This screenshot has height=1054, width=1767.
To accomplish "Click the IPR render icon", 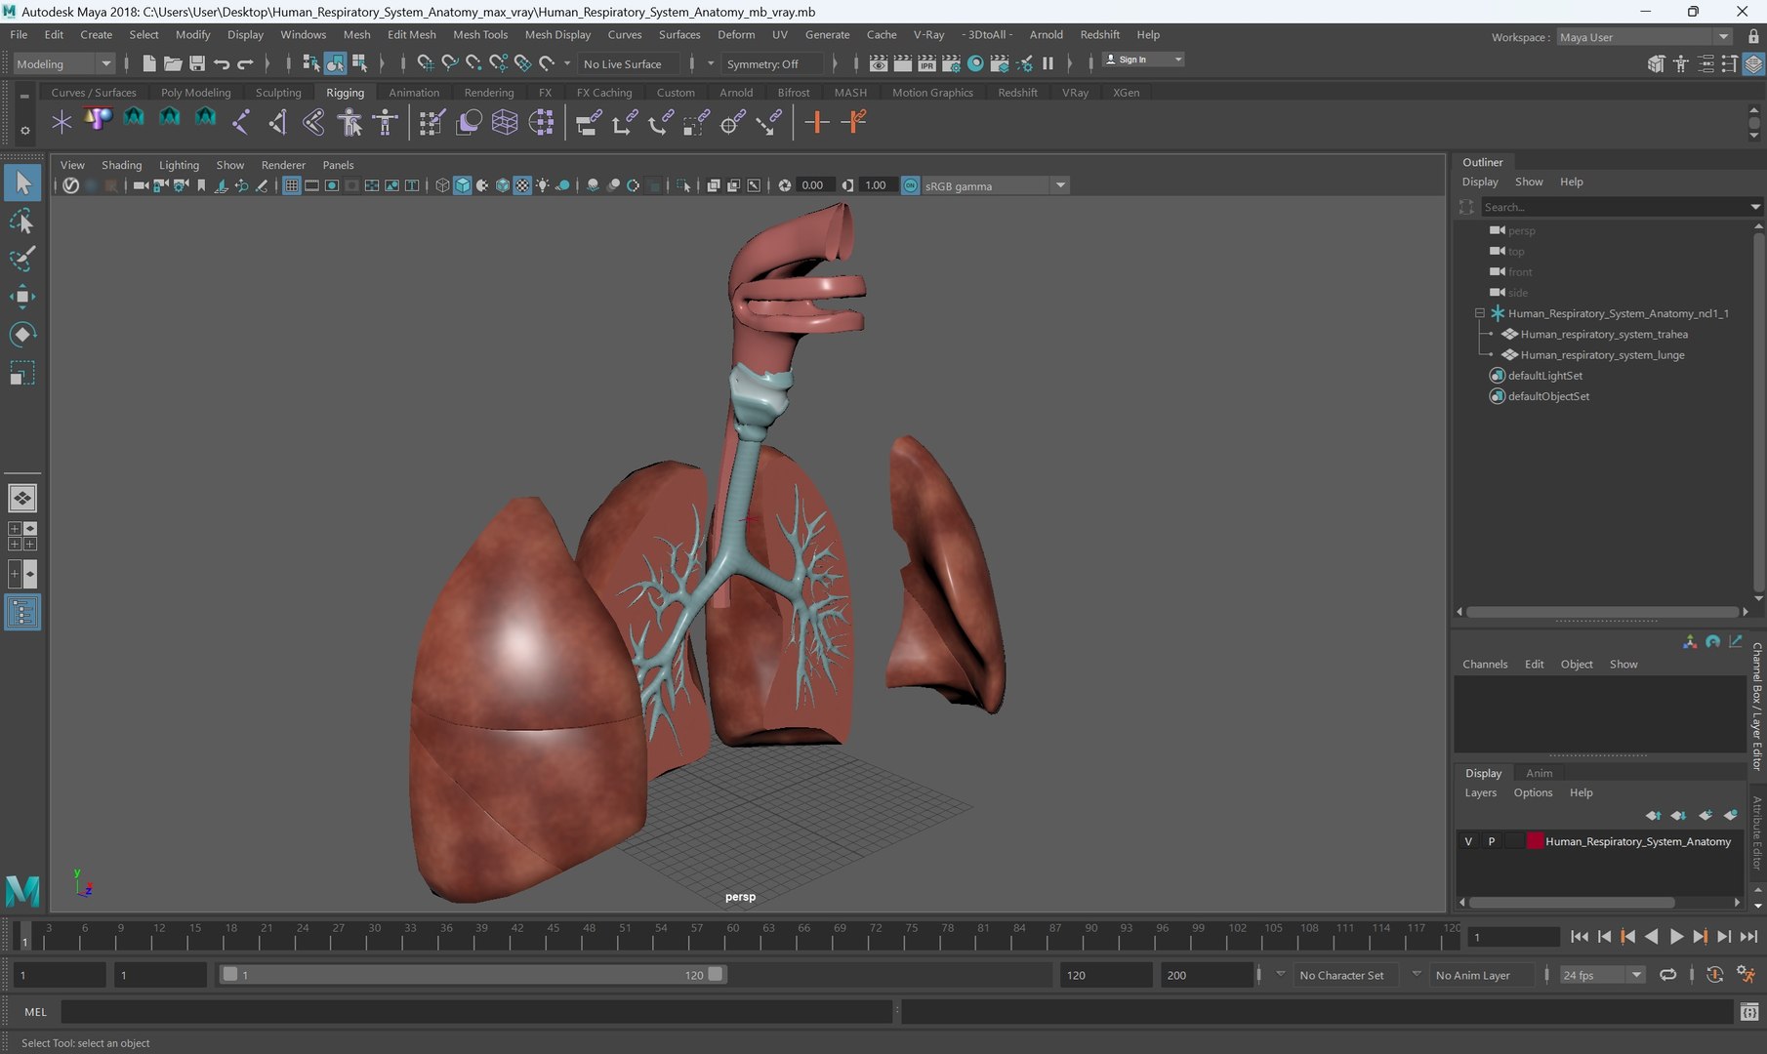I will point(926,63).
